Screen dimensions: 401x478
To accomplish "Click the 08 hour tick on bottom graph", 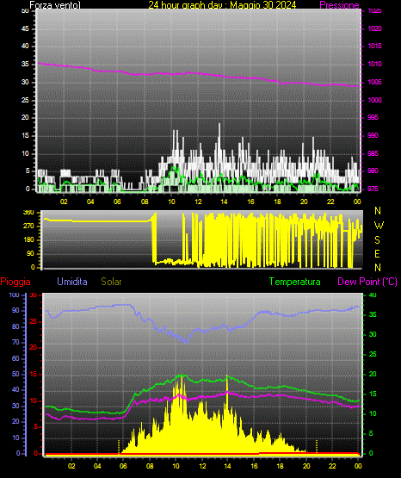I will click(x=150, y=466).
